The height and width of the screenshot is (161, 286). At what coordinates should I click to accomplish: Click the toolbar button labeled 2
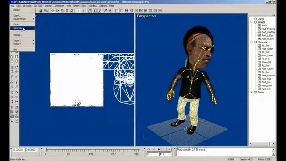tap(83, 11)
